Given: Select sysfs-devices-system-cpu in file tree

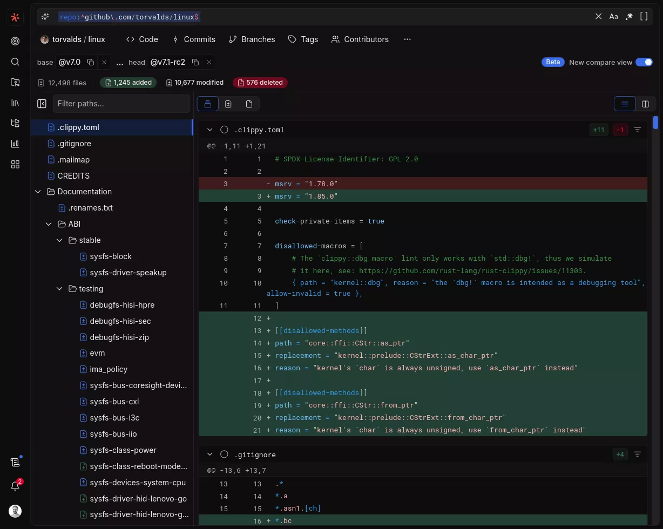Looking at the screenshot, I should 112,483.
